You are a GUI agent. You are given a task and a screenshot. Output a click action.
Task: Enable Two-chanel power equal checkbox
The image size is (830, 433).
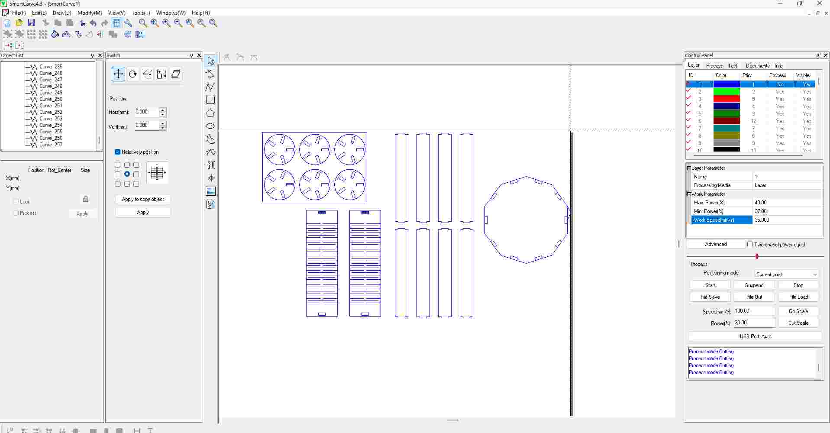coord(750,245)
